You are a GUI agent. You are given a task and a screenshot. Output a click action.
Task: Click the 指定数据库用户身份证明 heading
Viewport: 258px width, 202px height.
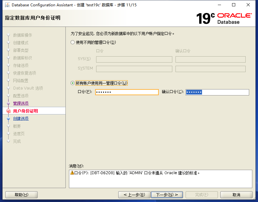click(x=33, y=18)
